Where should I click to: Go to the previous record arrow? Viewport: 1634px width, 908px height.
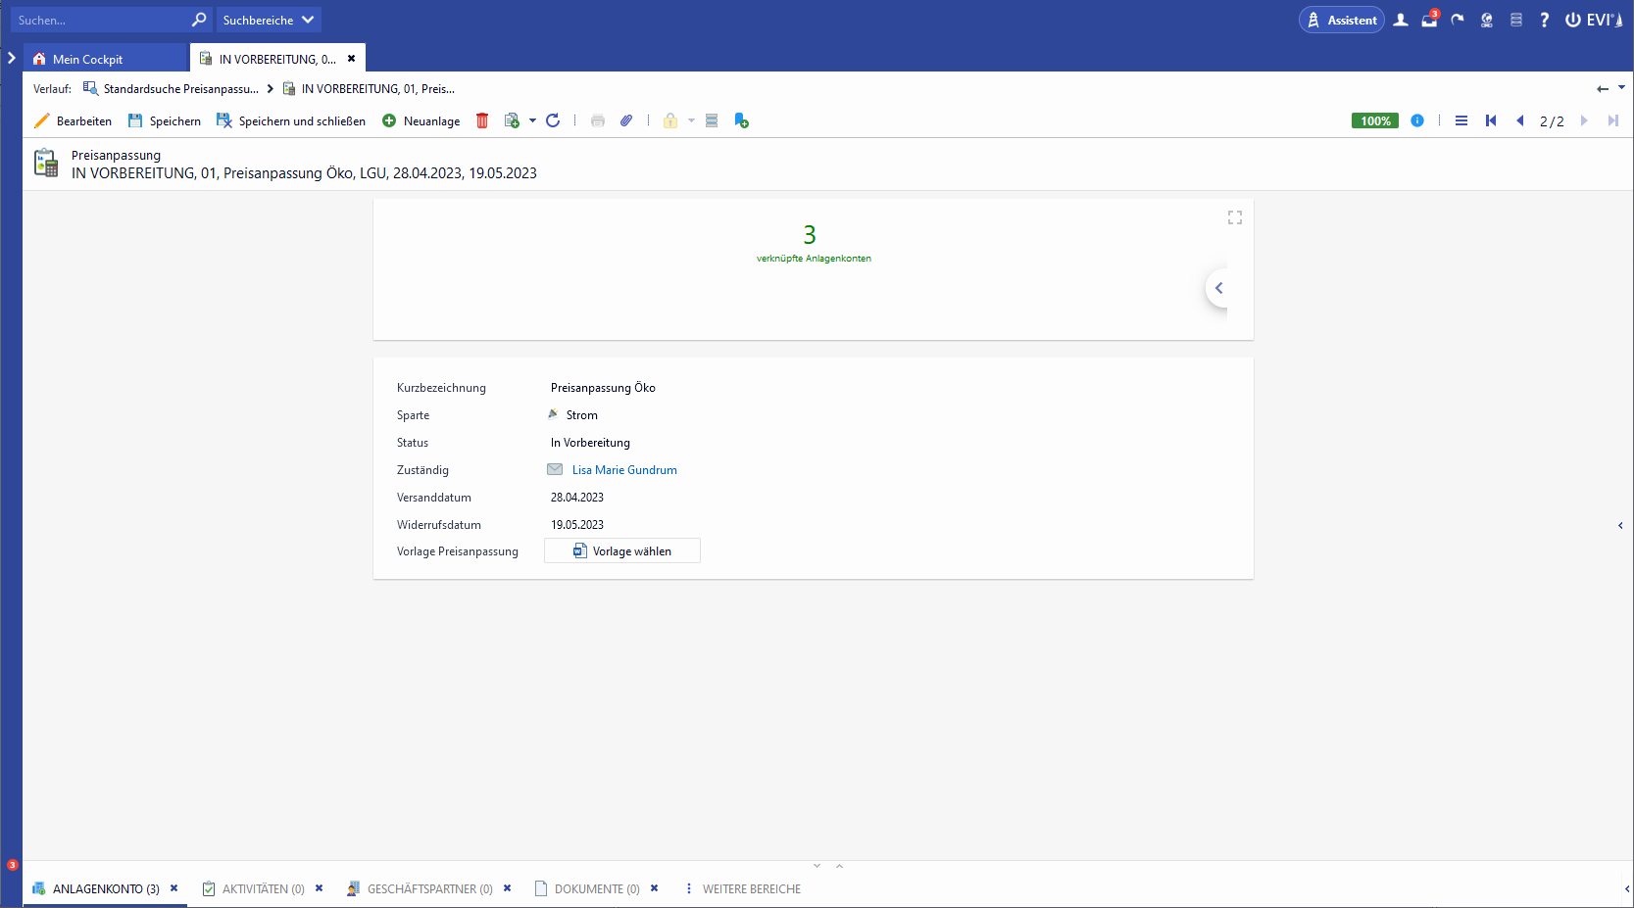(x=1520, y=120)
